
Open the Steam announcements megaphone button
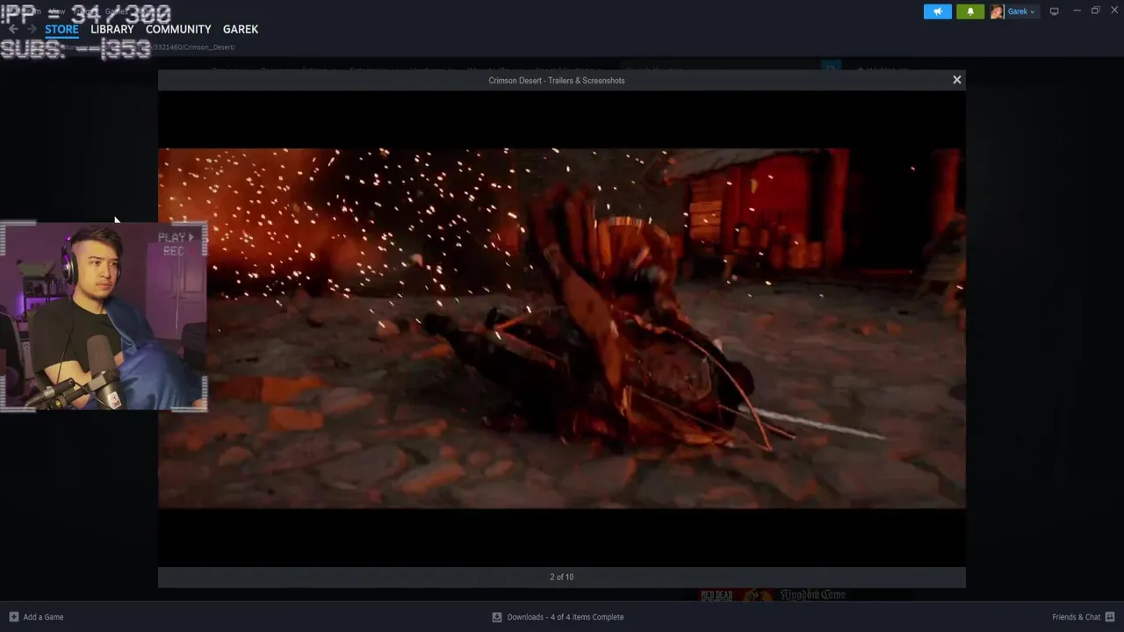click(937, 11)
